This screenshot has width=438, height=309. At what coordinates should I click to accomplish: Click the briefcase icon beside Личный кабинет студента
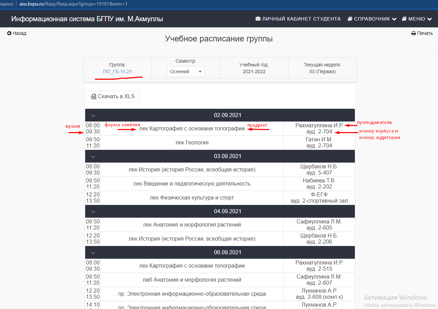click(258, 19)
